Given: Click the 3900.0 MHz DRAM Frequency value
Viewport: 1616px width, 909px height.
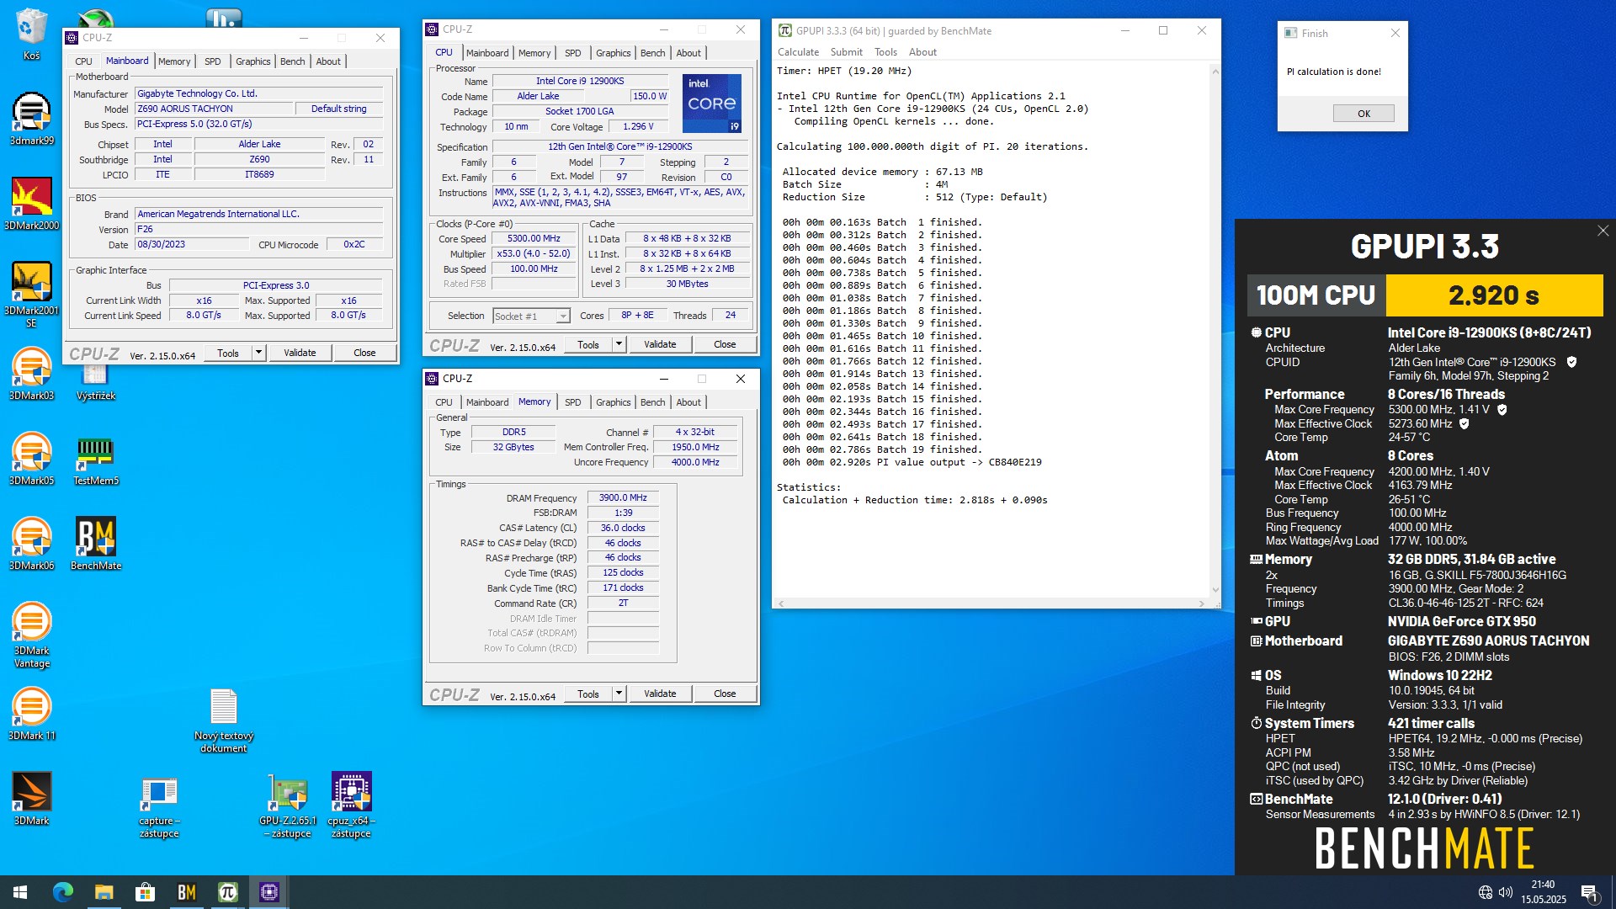Looking at the screenshot, I should tap(623, 497).
